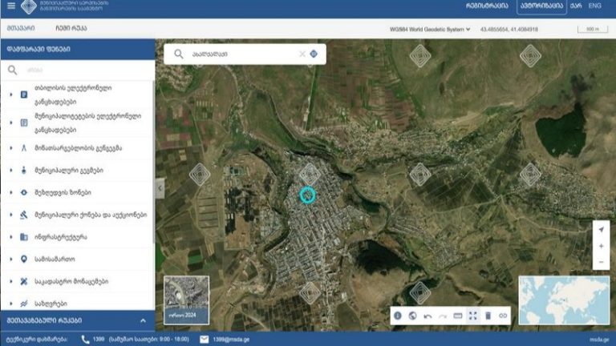Screen dimensions: 616x346
Task: Clear the map search text with X
Action: (x=302, y=54)
